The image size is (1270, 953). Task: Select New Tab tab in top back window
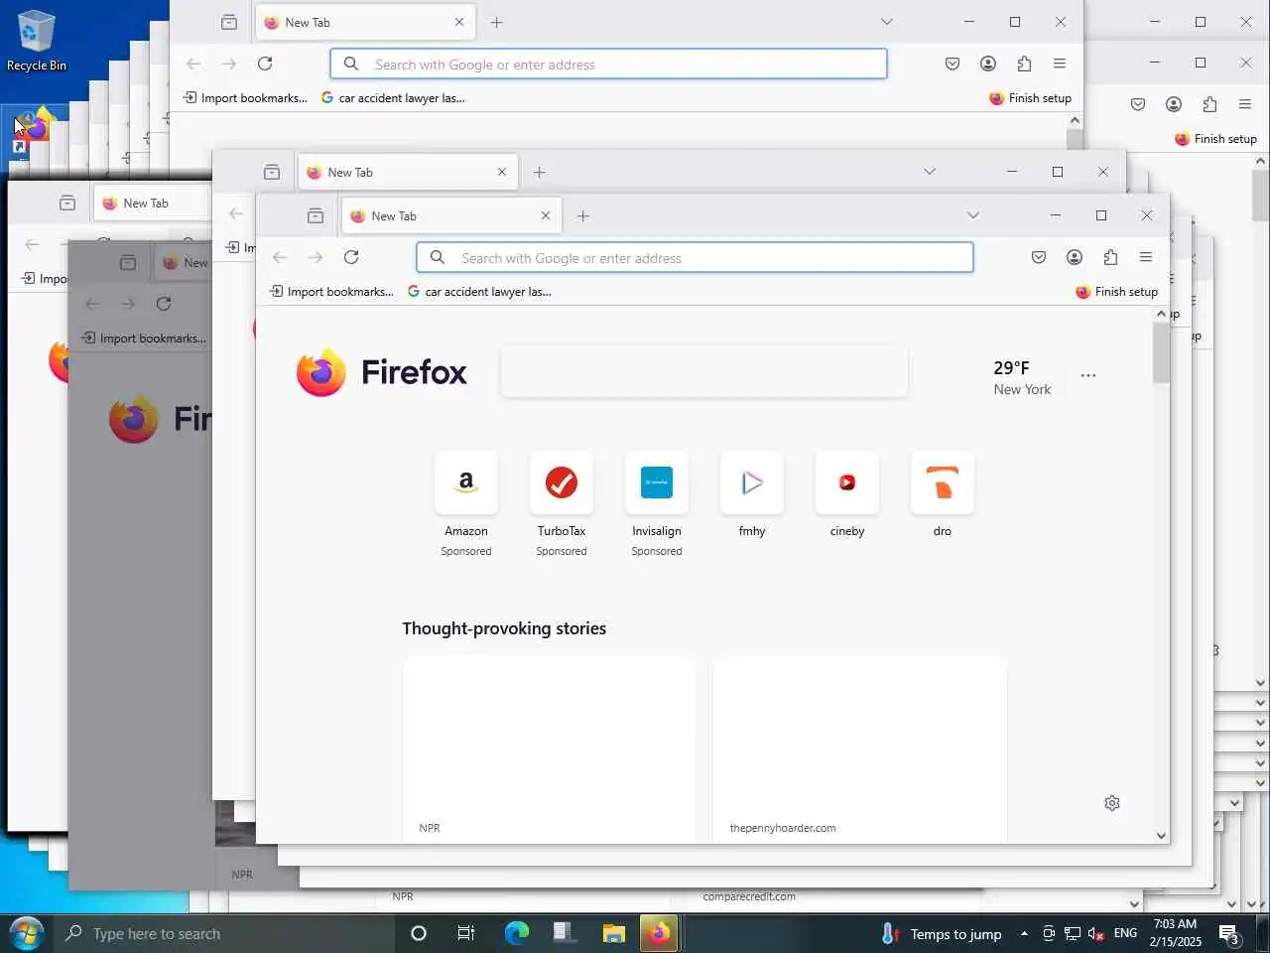pyautogui.click(x=365, y=22)
